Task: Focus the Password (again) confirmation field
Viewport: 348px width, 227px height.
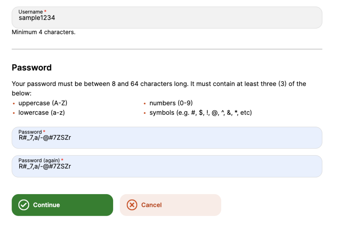Action: coord(167,167)
